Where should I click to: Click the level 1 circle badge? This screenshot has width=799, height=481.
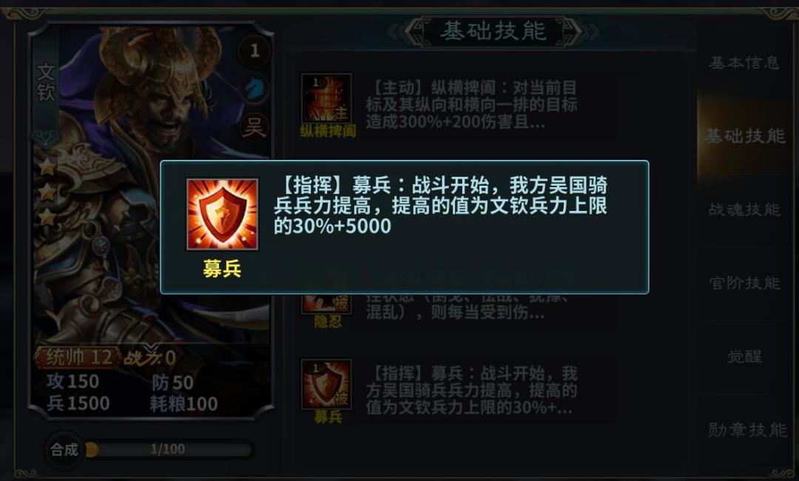[x=254, y=50]
